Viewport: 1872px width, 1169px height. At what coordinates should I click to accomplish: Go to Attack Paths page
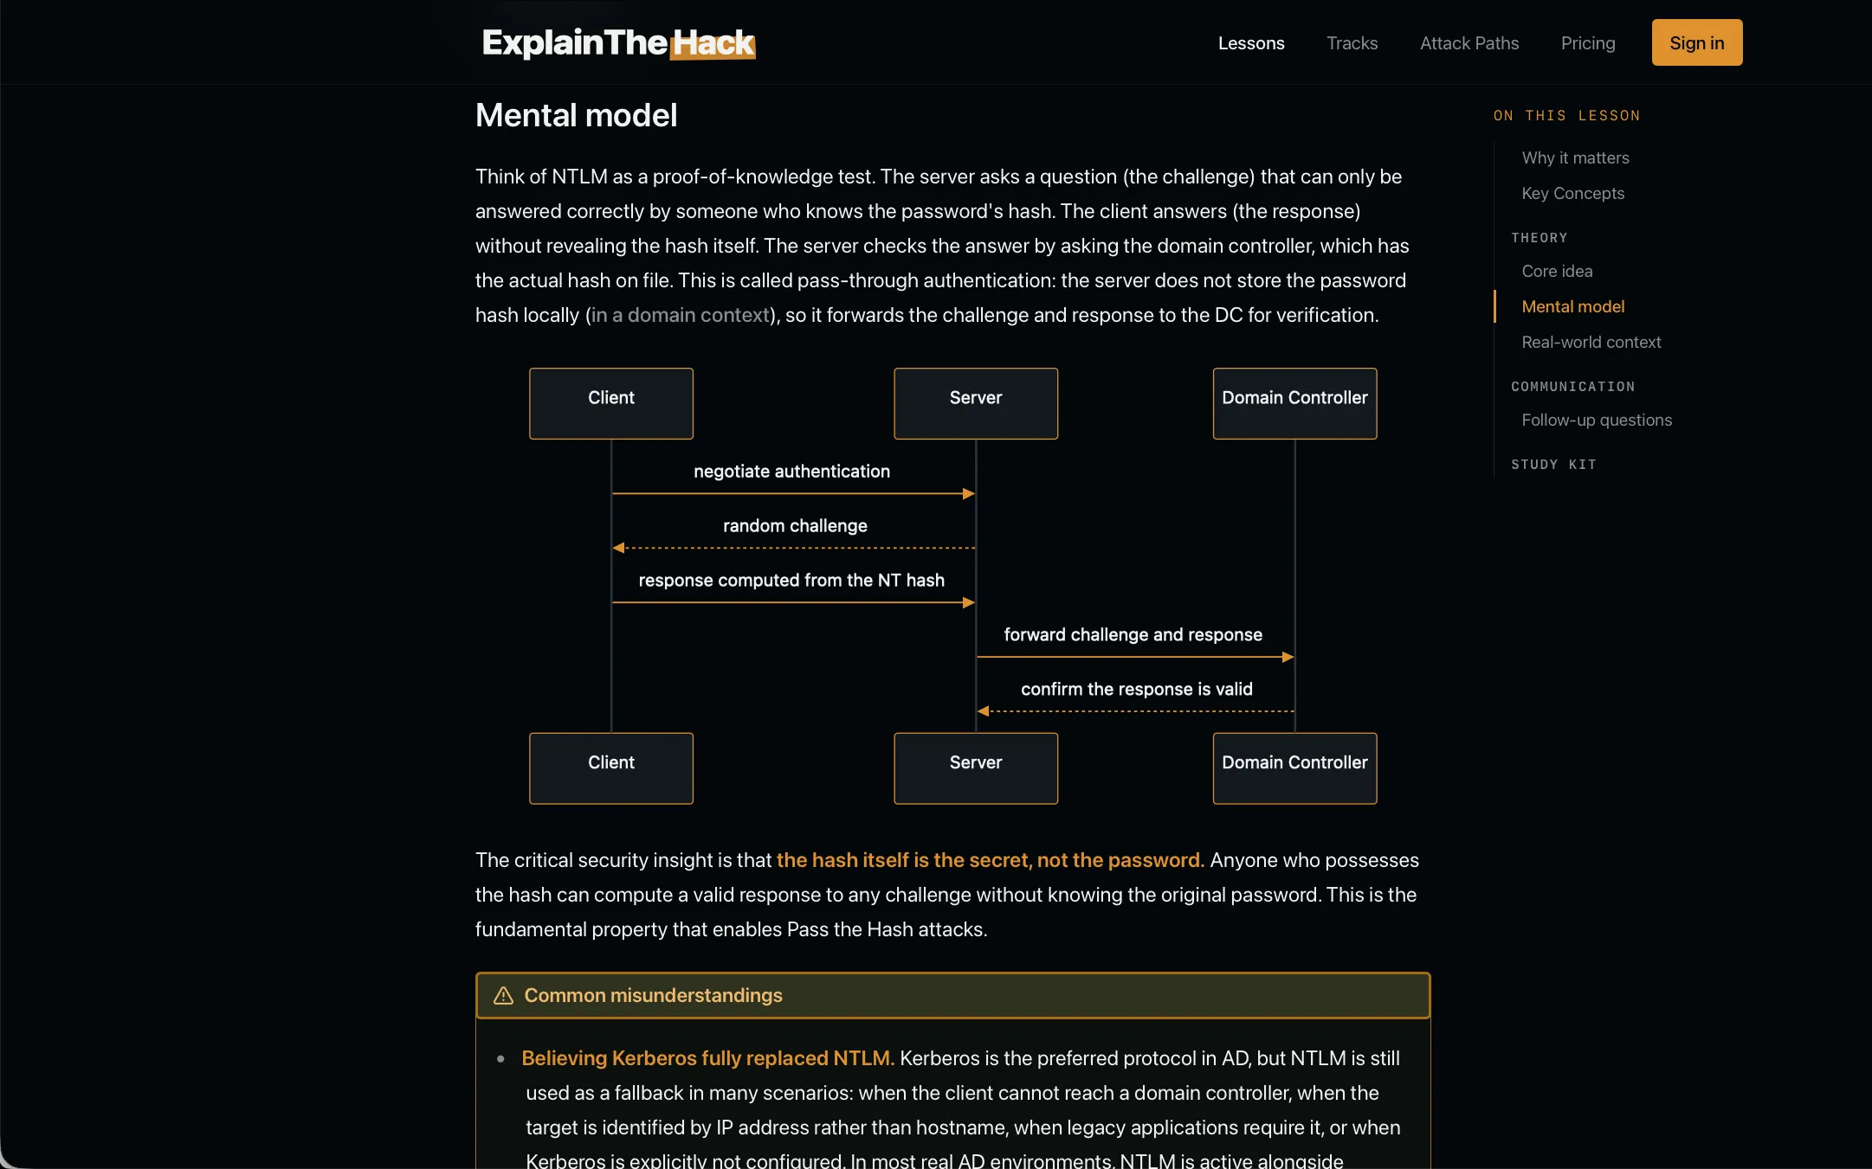[1469, 42]
